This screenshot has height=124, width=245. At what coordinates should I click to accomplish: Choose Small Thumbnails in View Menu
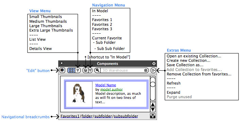[x=46, y=17]
